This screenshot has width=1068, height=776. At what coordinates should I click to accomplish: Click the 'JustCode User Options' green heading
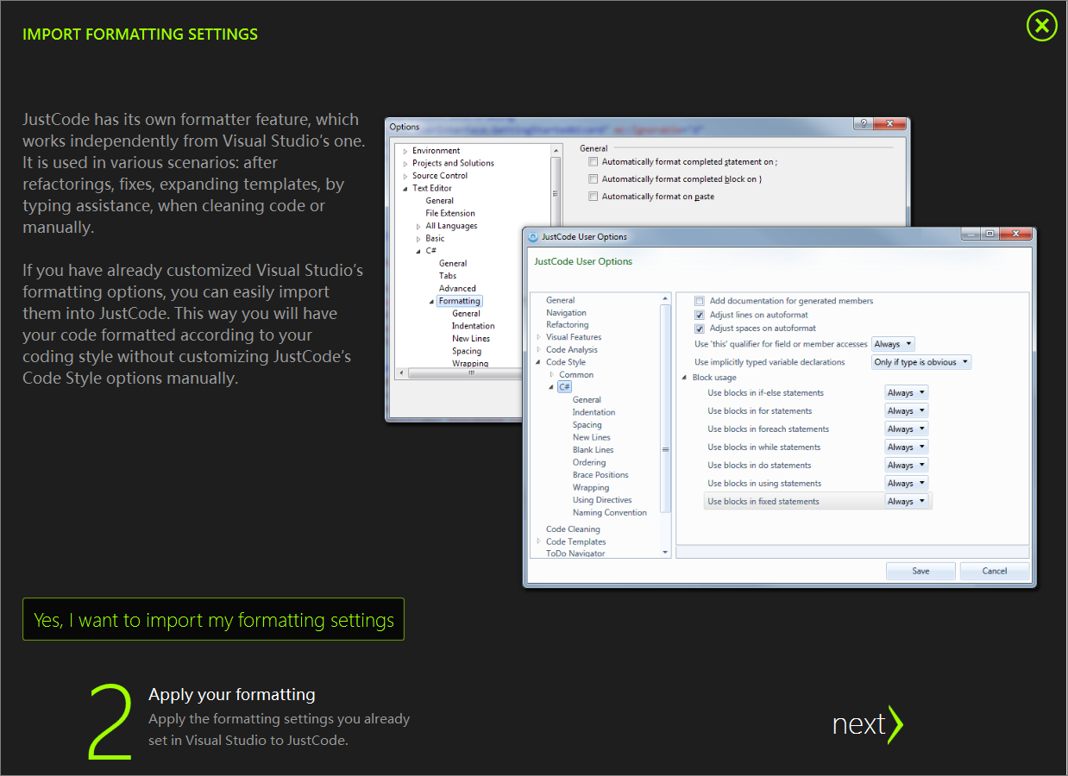point(583,261)
